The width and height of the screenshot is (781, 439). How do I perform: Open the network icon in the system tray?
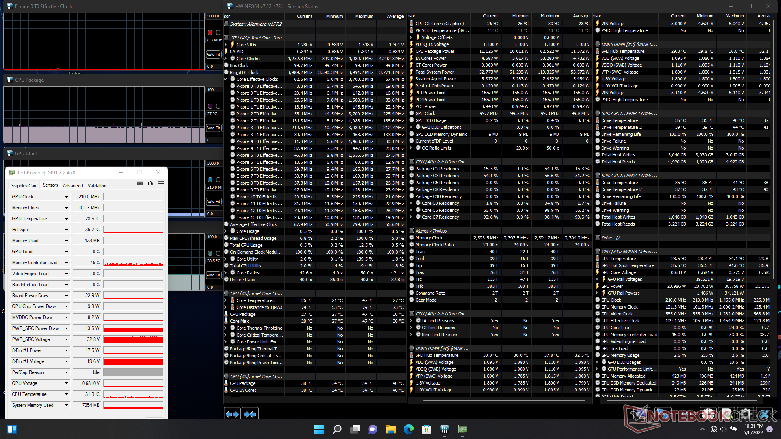714,429
